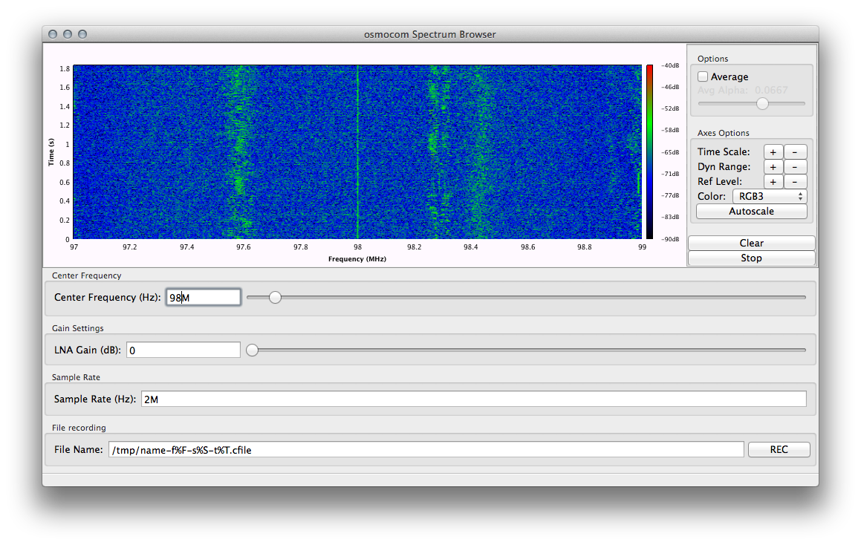
Task: Click the File Name path field
Action: [x=426, y=449]
